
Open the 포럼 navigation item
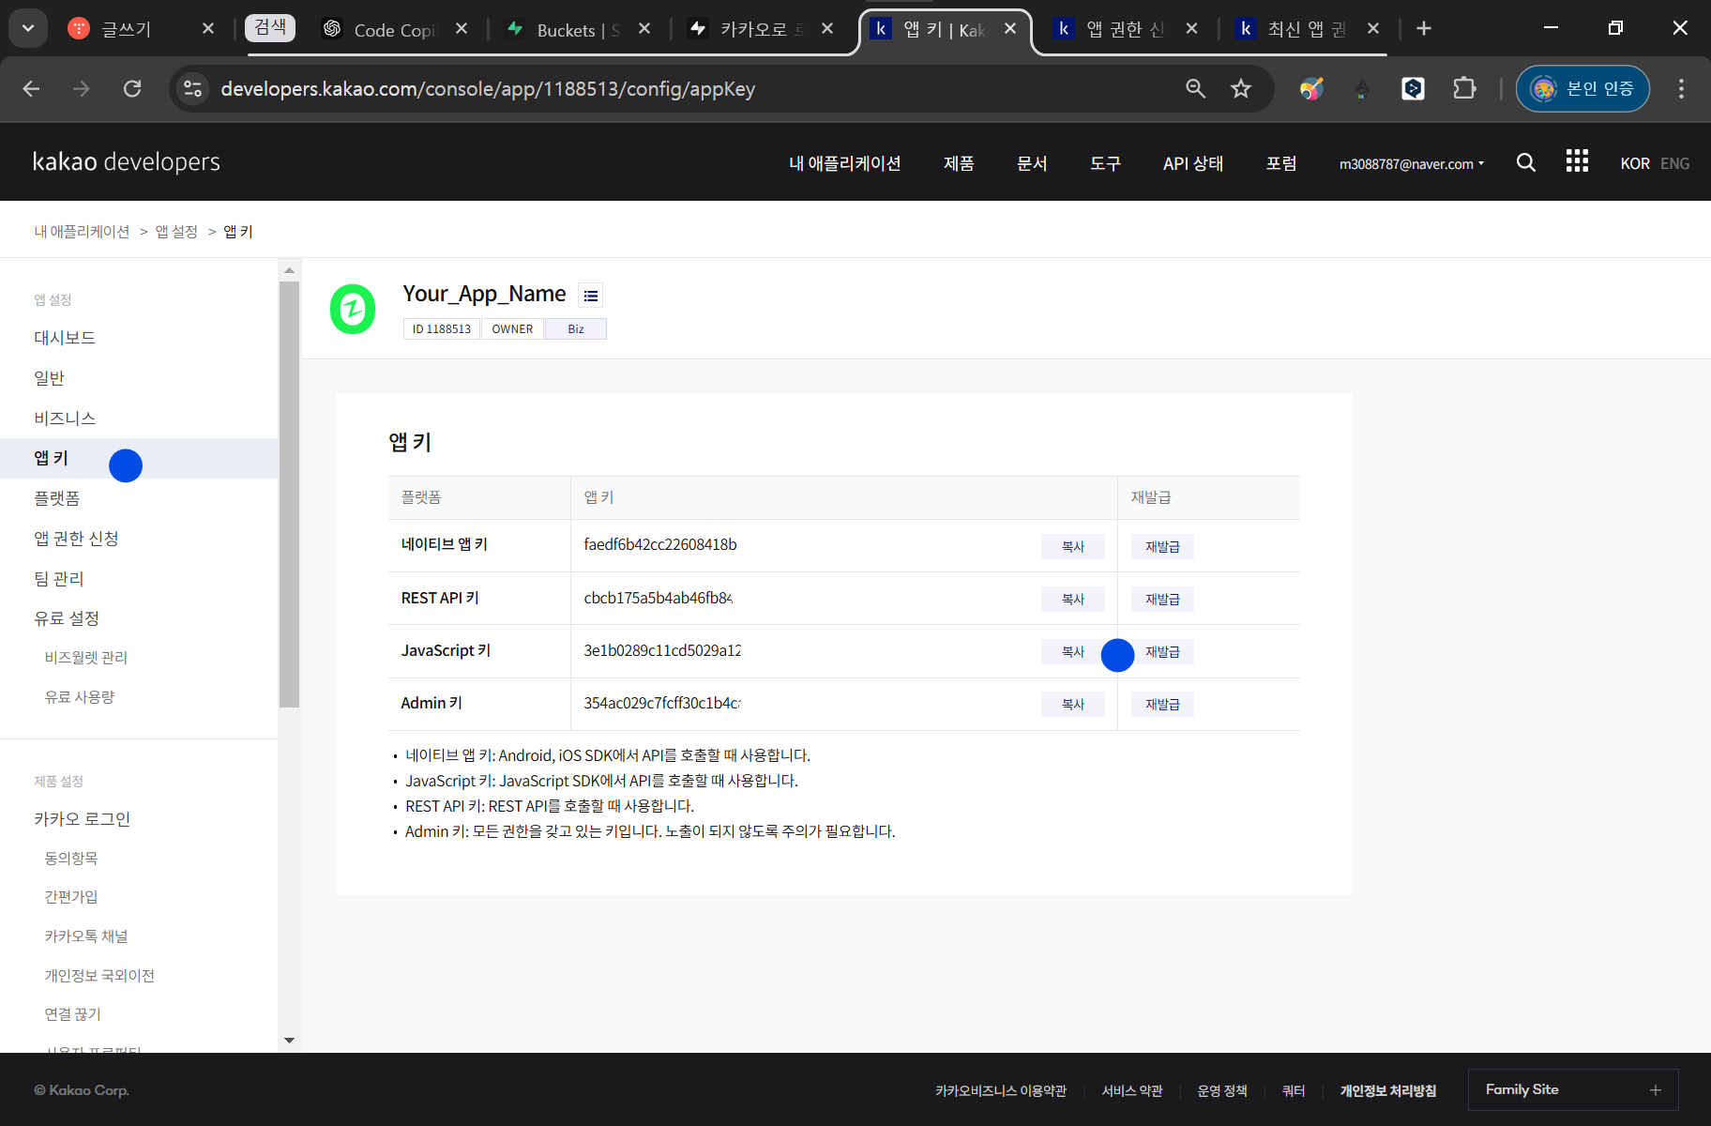(x=1281, y=163)
